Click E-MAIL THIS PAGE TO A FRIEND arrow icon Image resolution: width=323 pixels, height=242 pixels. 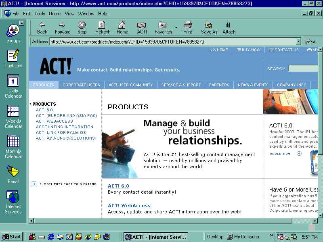tap(34, 184)
